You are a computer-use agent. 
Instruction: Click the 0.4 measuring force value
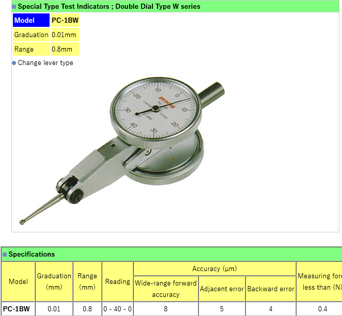click(x=322, y=309)
